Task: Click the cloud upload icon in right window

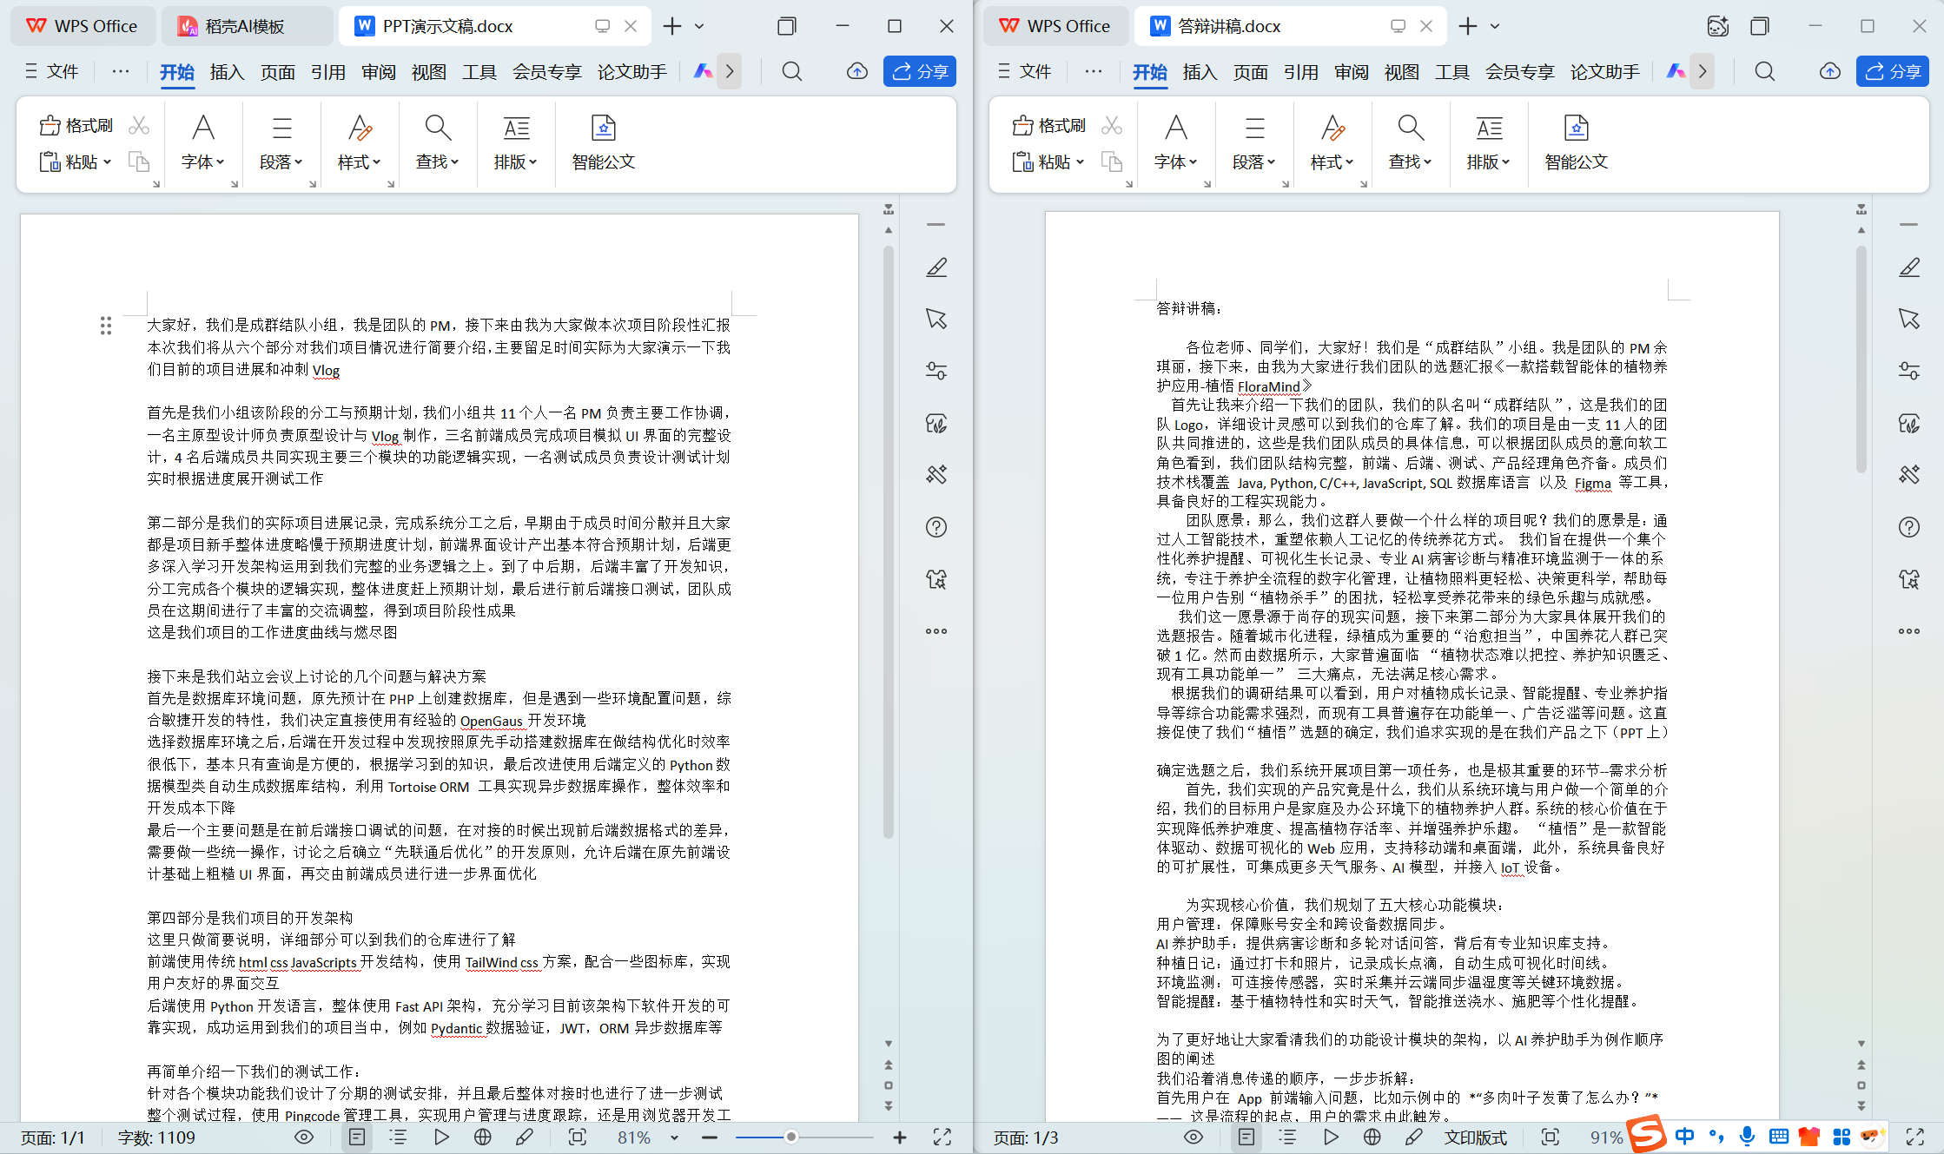Action: tap(1829, 71)
